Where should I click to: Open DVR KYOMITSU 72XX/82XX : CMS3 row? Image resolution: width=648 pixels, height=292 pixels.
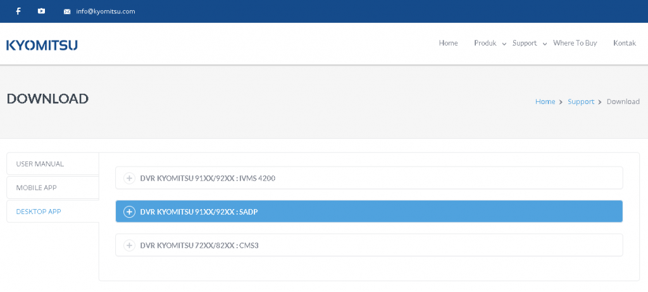coord(369,245)
